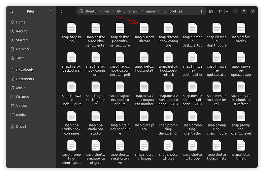Show Recent files from sidebar

21,31
